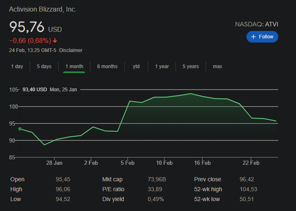Click the 85 y-axis label

point(12,157)
